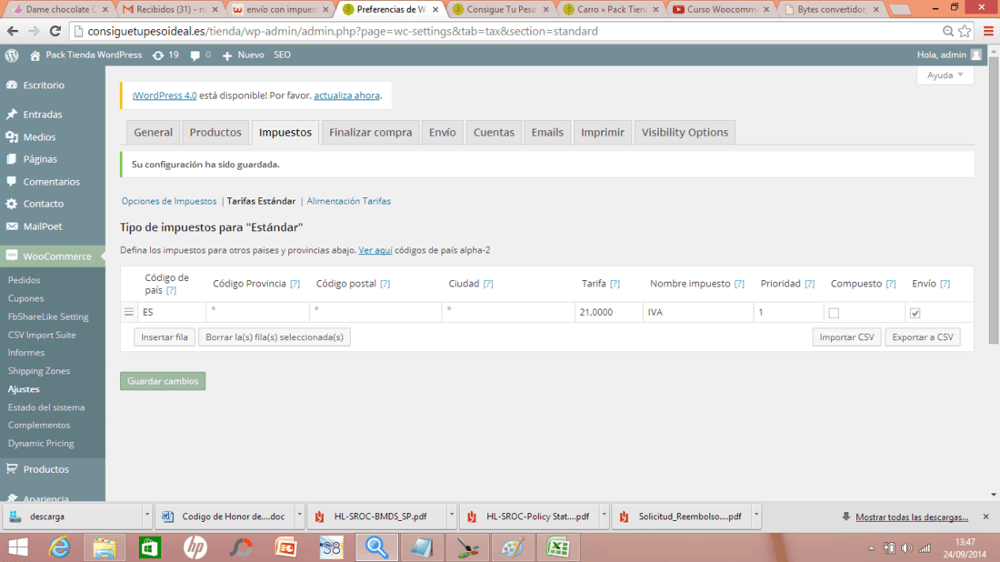Open dropdown arrow for Solicitud_Reembolso pdf
Image resolution: width=1000 pixels, height=562 pixels.
point(755,516)
